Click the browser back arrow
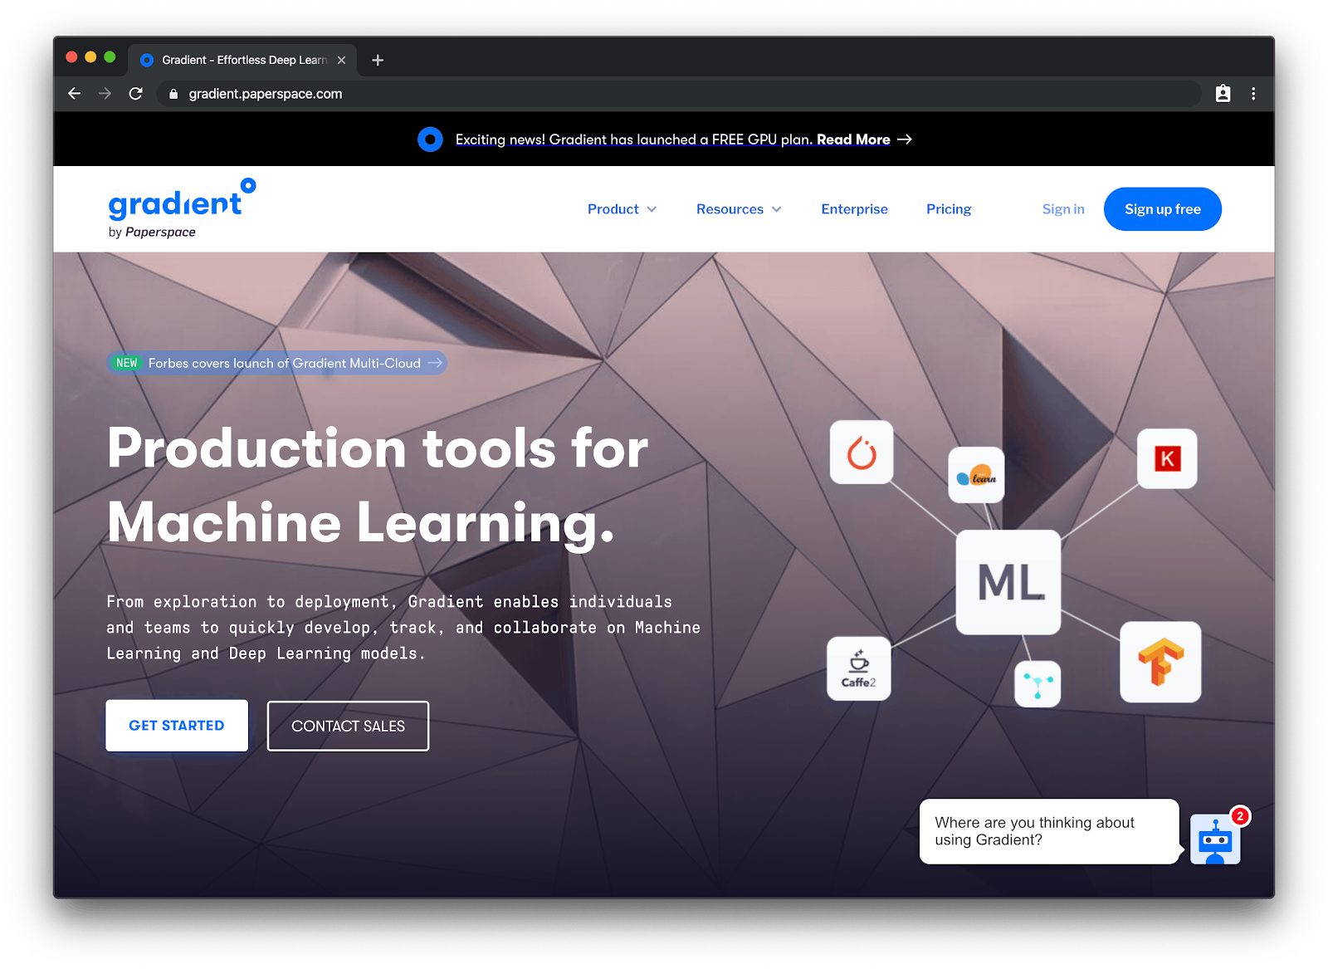Image resolution: width=1328 pixels, height=969 pixels. (75, 94)
